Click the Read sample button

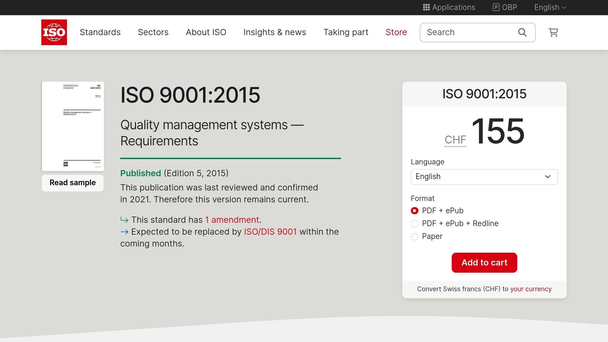click(72, 183)
